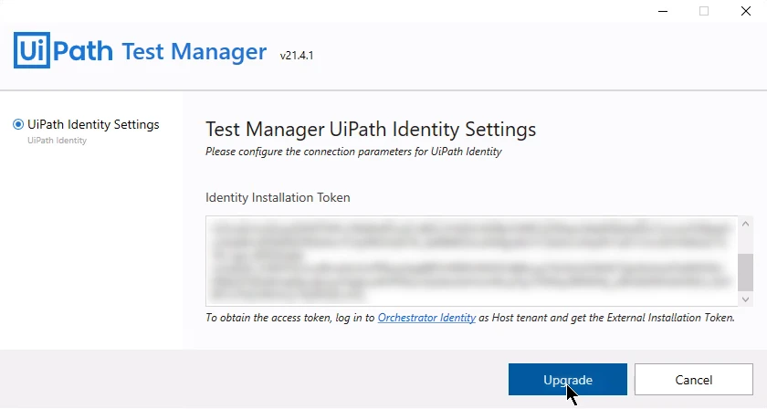Viewport: 767px width, 409px height.
Task: Click the Test Manager title text
Action: [194, 51]
